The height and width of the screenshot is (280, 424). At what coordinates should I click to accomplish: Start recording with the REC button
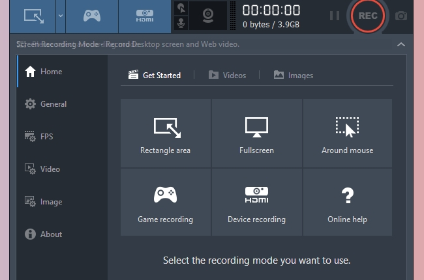point(368,16)
